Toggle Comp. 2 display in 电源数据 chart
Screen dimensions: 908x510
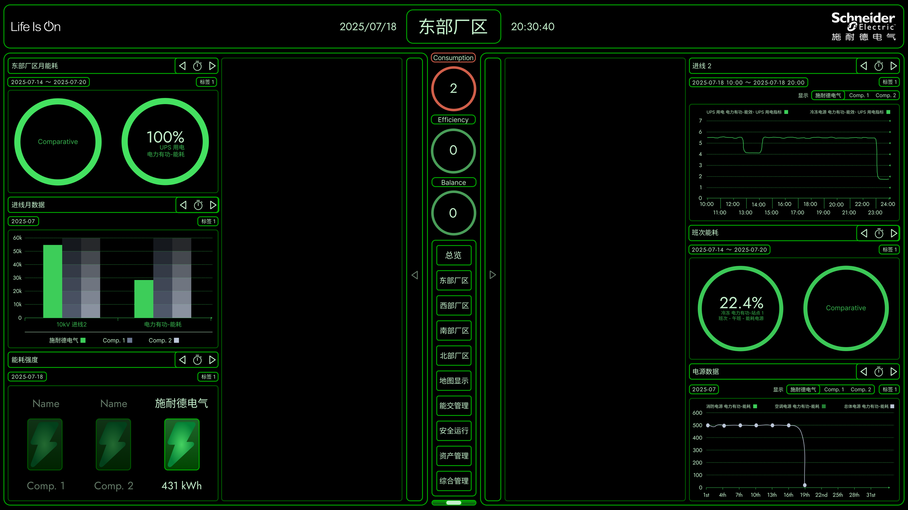click(860, 390)
